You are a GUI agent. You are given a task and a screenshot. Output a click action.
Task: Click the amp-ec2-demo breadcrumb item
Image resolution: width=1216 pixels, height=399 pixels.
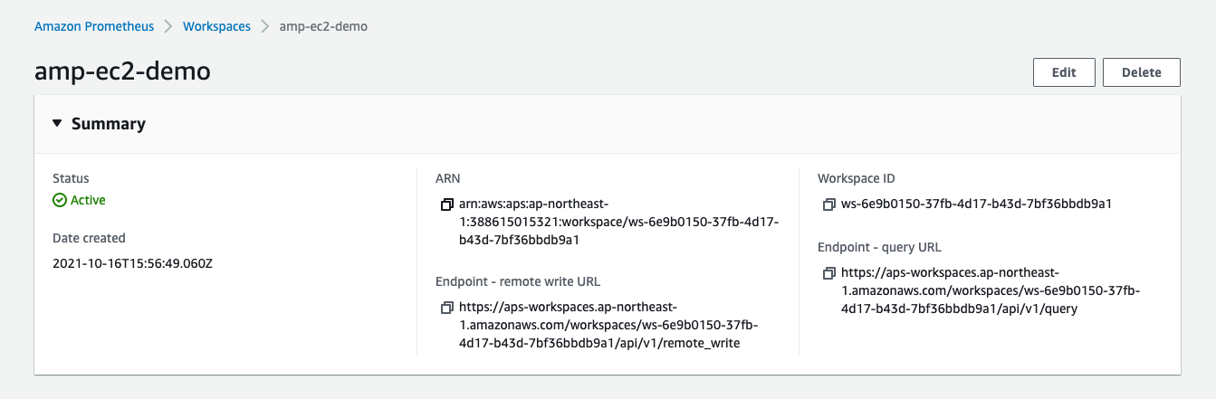323,26
